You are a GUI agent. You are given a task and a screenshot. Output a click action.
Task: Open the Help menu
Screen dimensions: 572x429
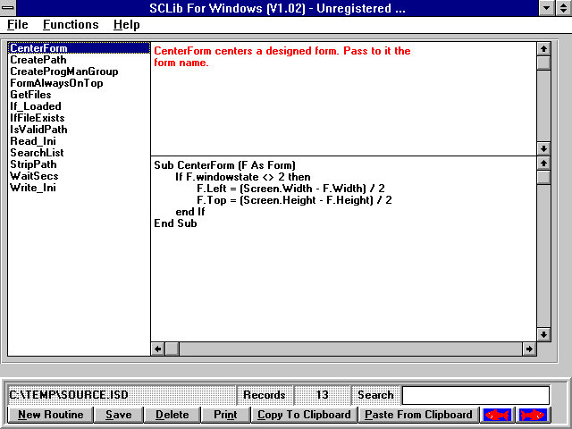pos(127,25)
